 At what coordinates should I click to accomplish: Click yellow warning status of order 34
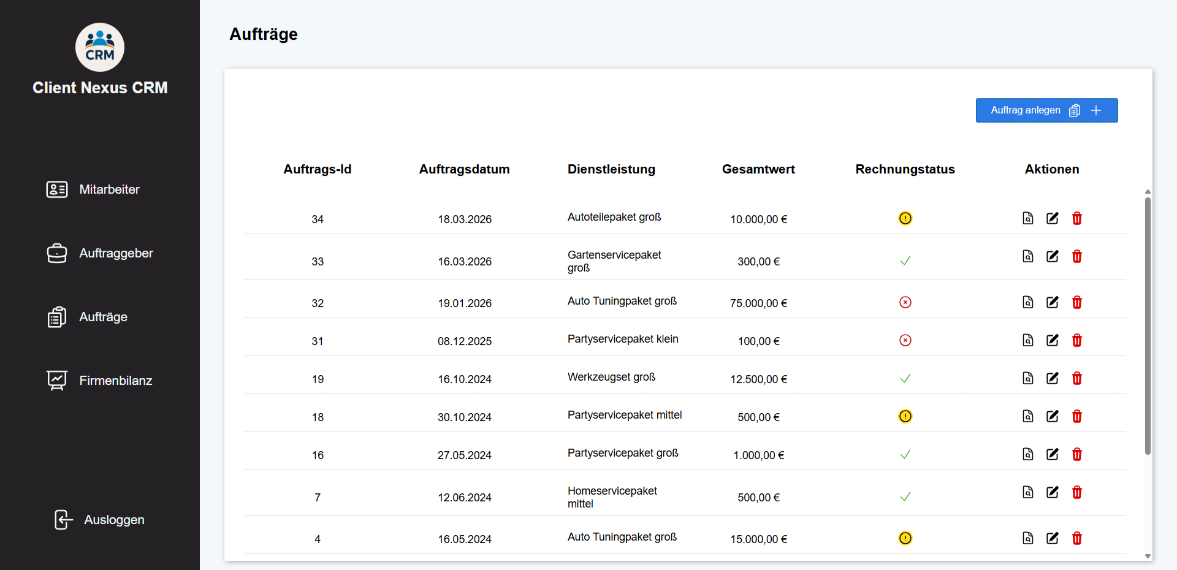coord(905,218)
